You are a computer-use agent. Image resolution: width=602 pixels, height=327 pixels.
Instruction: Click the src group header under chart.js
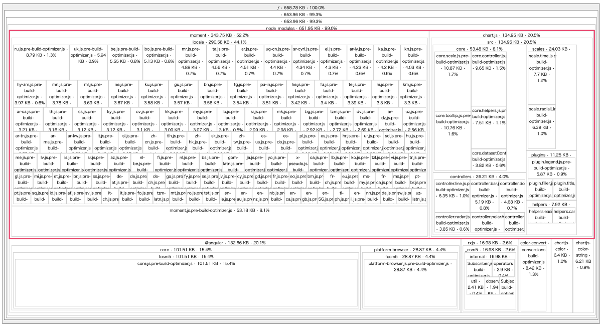coord(512,42)
